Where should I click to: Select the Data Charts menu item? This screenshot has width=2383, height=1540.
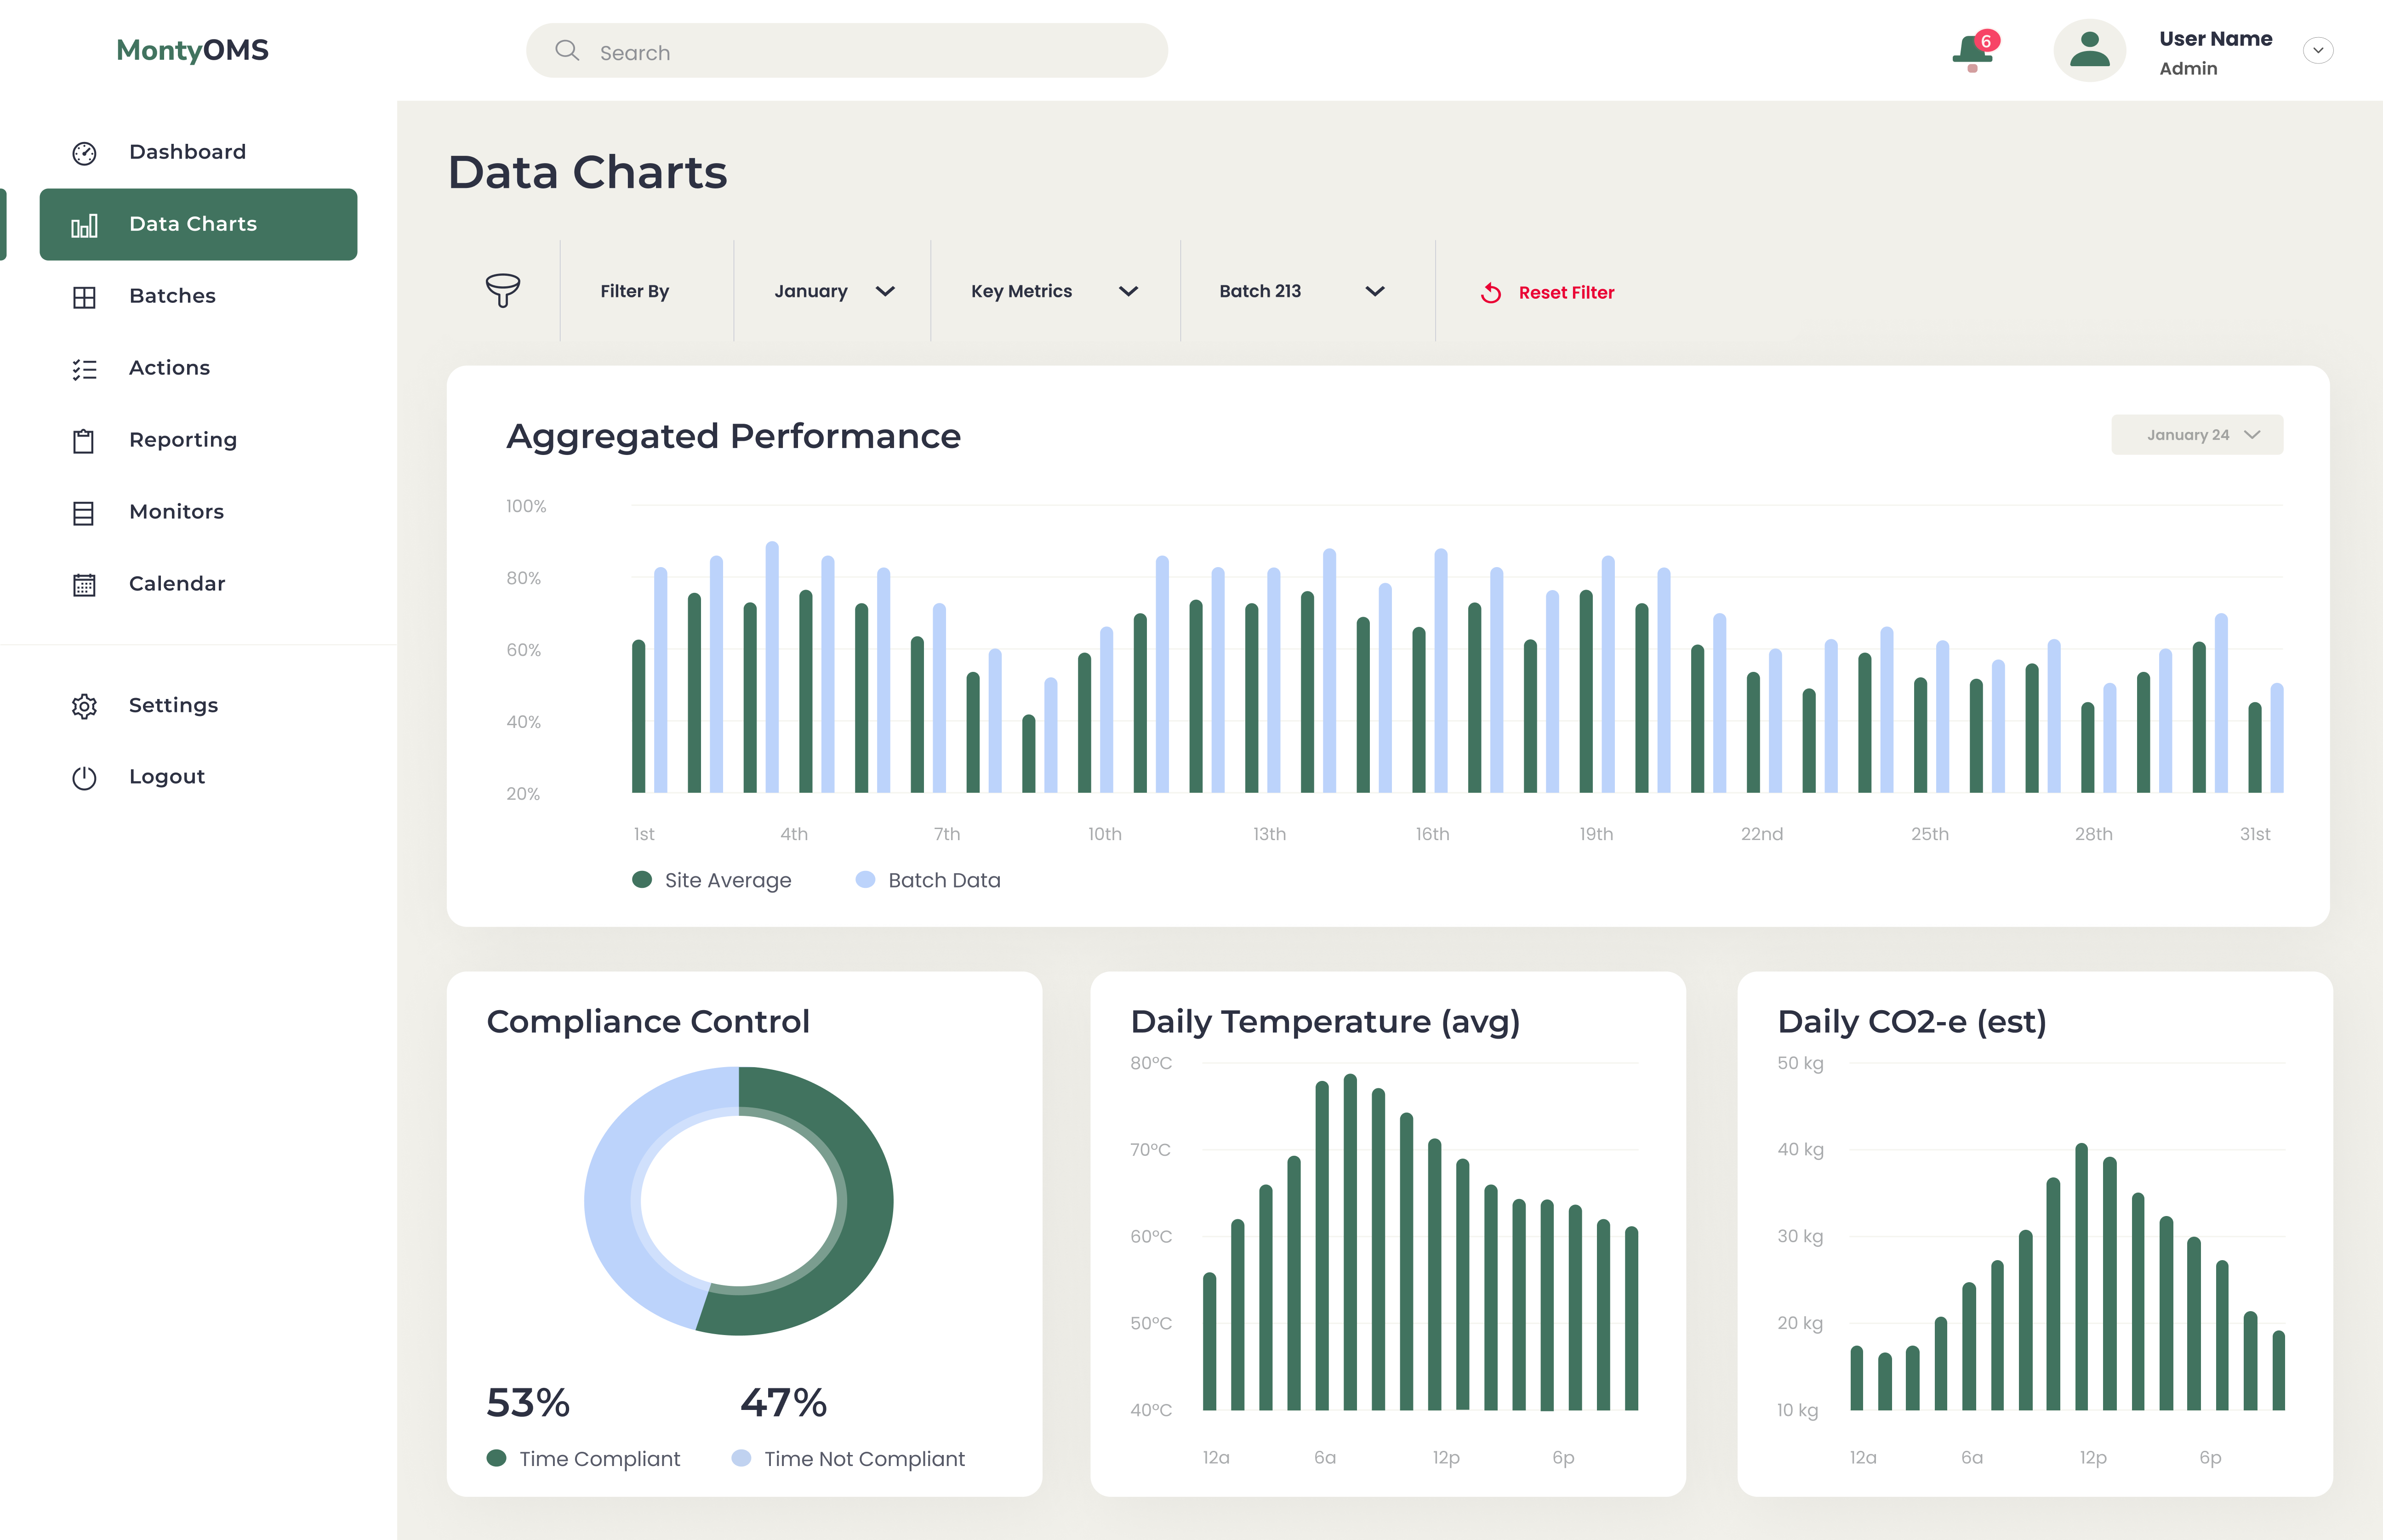(x=198, y=224)
